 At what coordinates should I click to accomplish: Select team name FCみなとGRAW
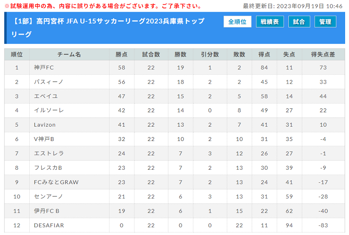pos(56,182)
